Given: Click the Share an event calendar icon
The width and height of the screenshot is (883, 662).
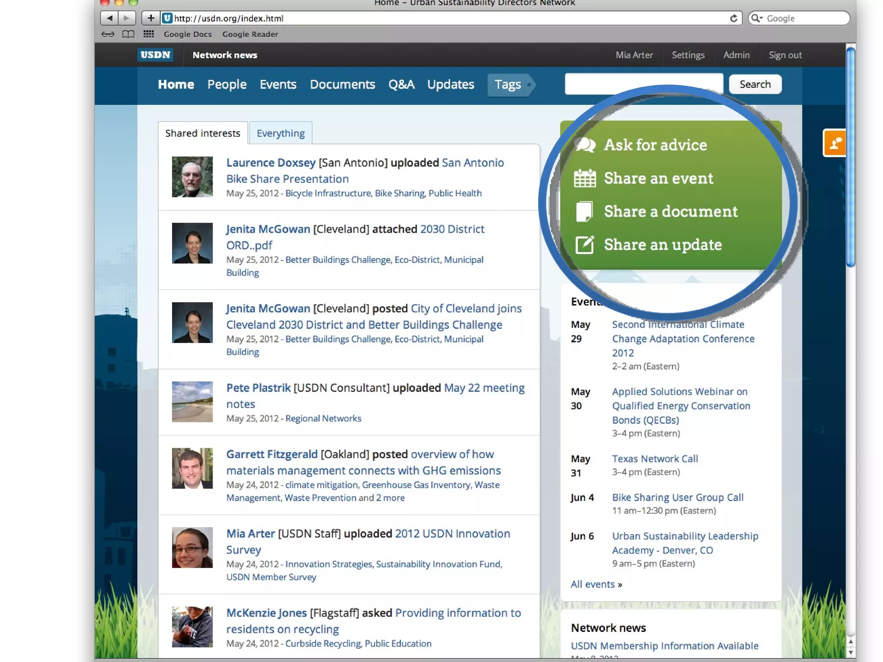Looking at the screenshot, I should (585, 178).
